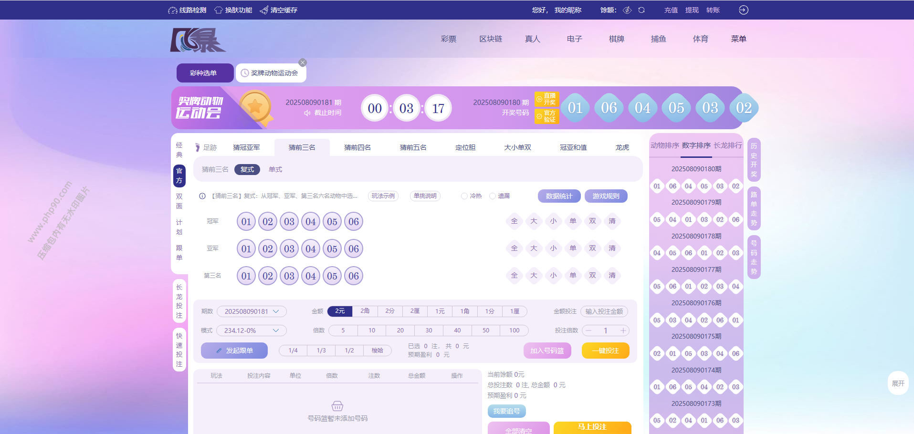Click the 清空缓存 broom icon
This screenshot has height=434, width=914.
click(x=264, y=10)
